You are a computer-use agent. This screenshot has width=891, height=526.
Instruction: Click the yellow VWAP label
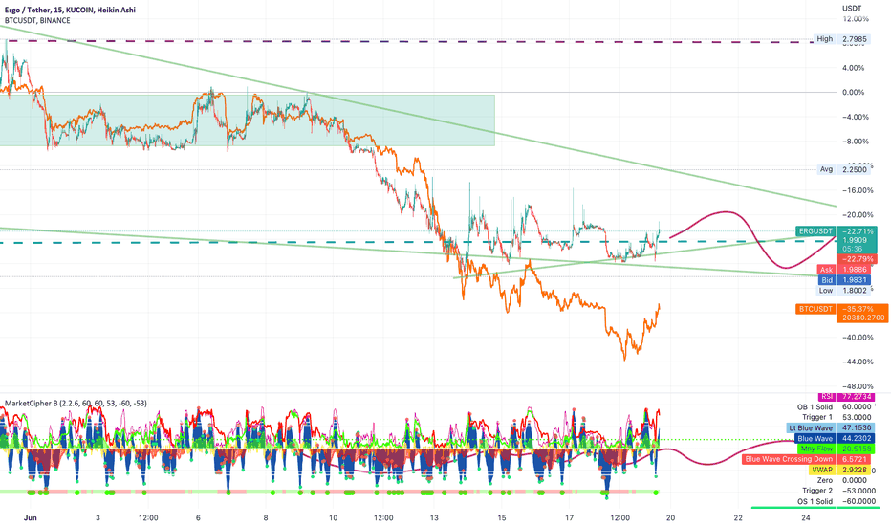pos(822,470)
